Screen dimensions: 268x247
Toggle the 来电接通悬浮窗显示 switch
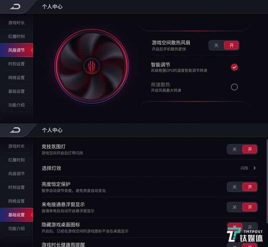click(x=242, y=207)
